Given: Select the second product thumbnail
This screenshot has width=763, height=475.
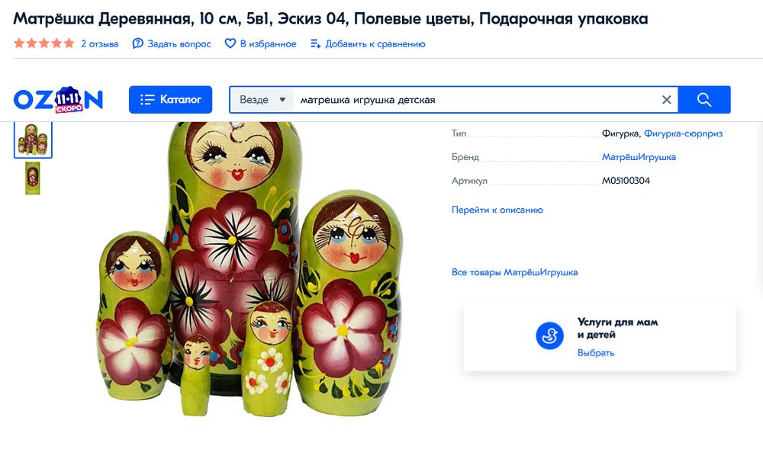Looking at the screenshot, I should click(x=32, y=178).
